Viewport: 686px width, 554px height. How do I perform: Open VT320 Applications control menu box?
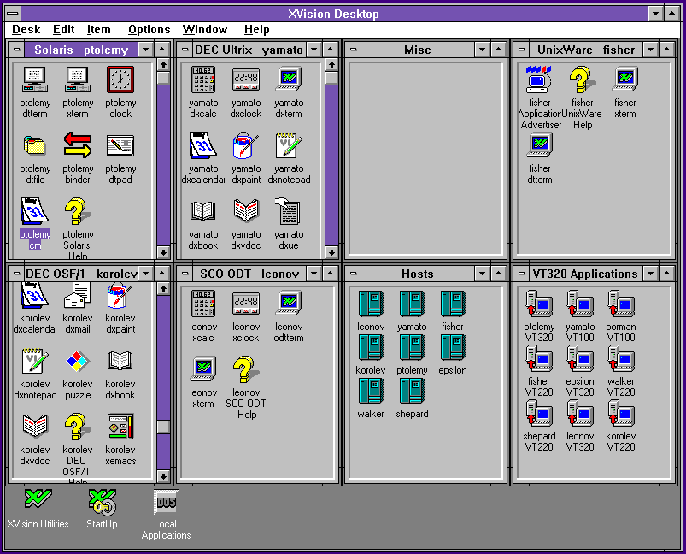521,274
